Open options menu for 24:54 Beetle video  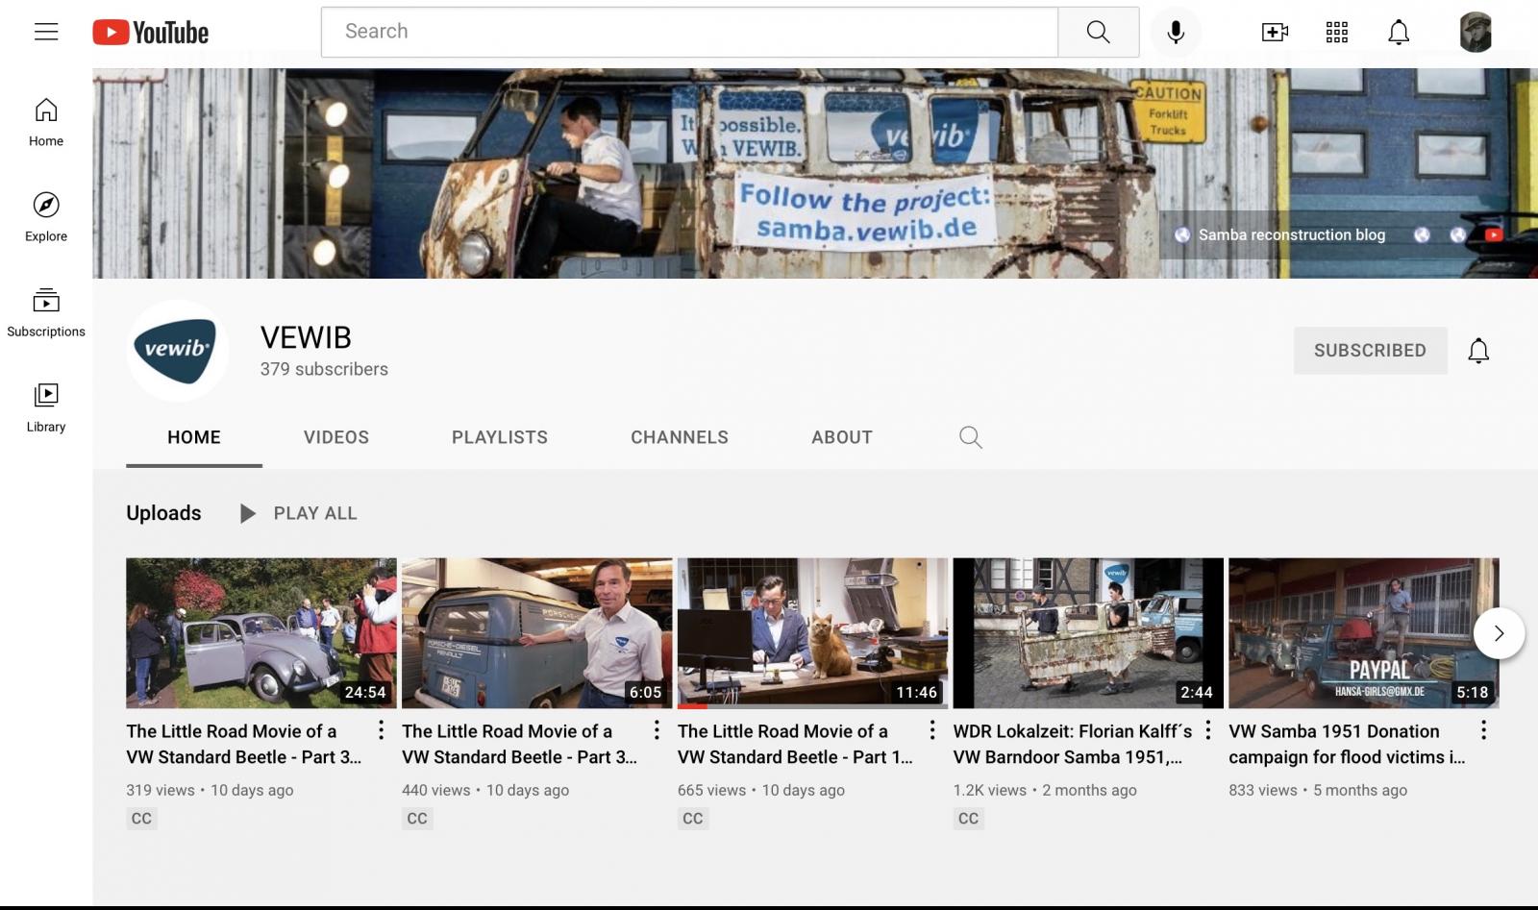click(381, 730)
